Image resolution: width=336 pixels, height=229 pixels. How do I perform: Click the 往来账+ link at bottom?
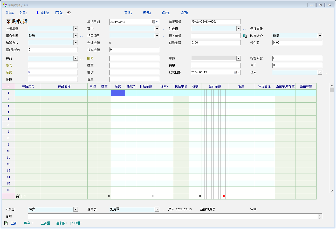(x=61, y=223)
